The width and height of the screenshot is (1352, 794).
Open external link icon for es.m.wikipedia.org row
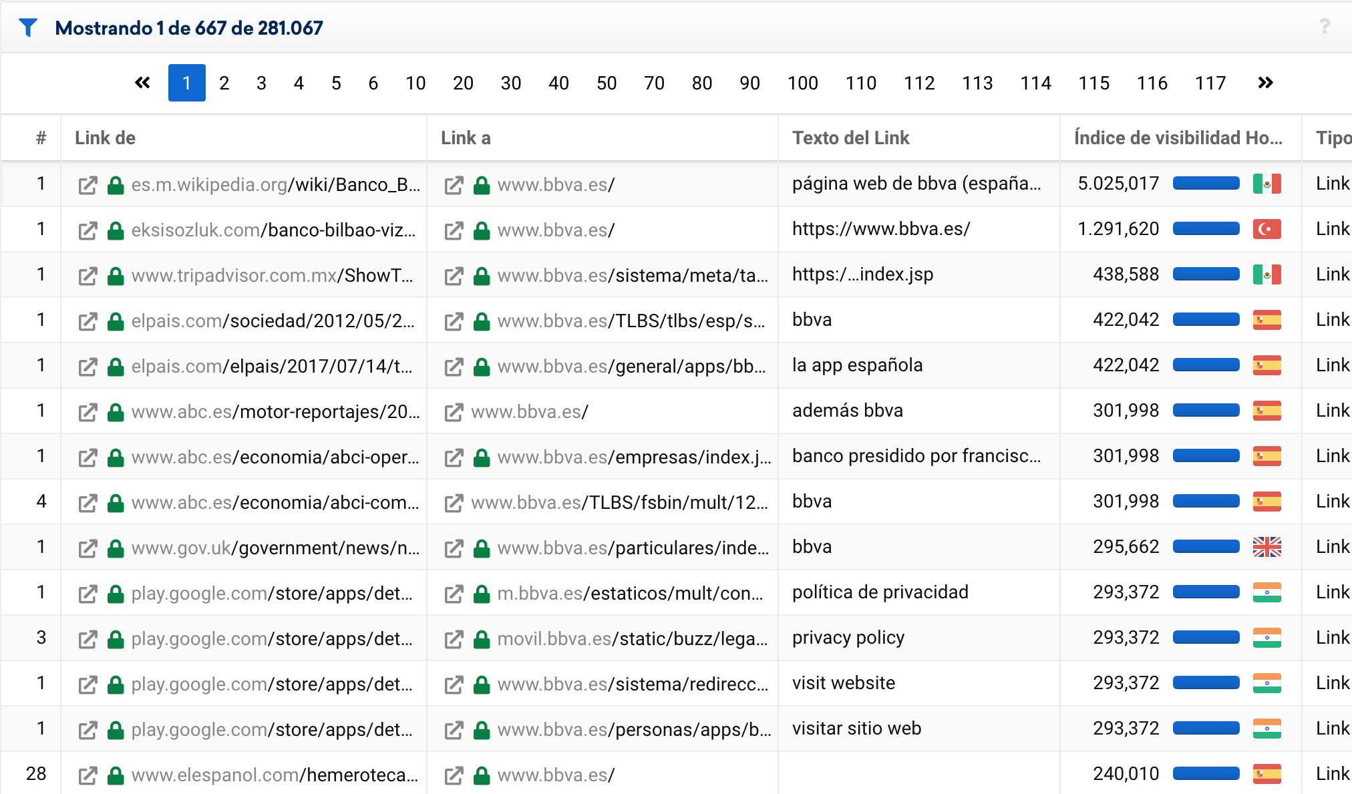click(88, 185)
